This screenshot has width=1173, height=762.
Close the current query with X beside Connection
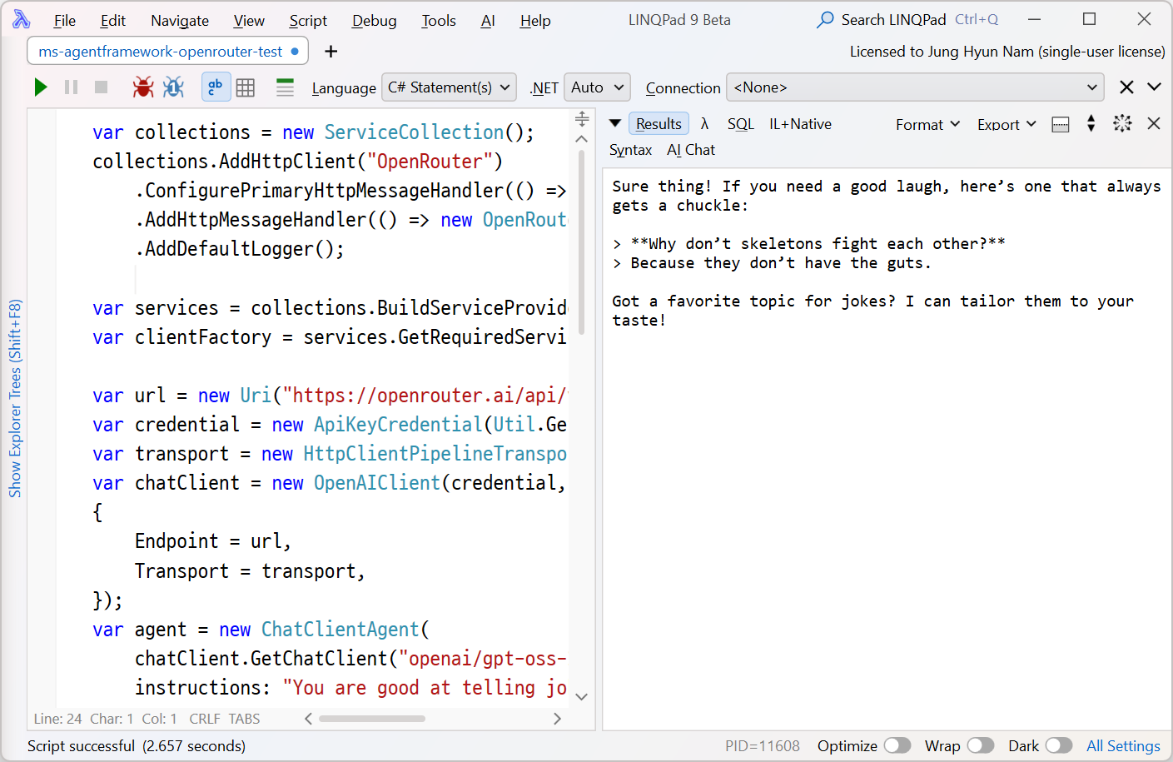(1126, 87)
